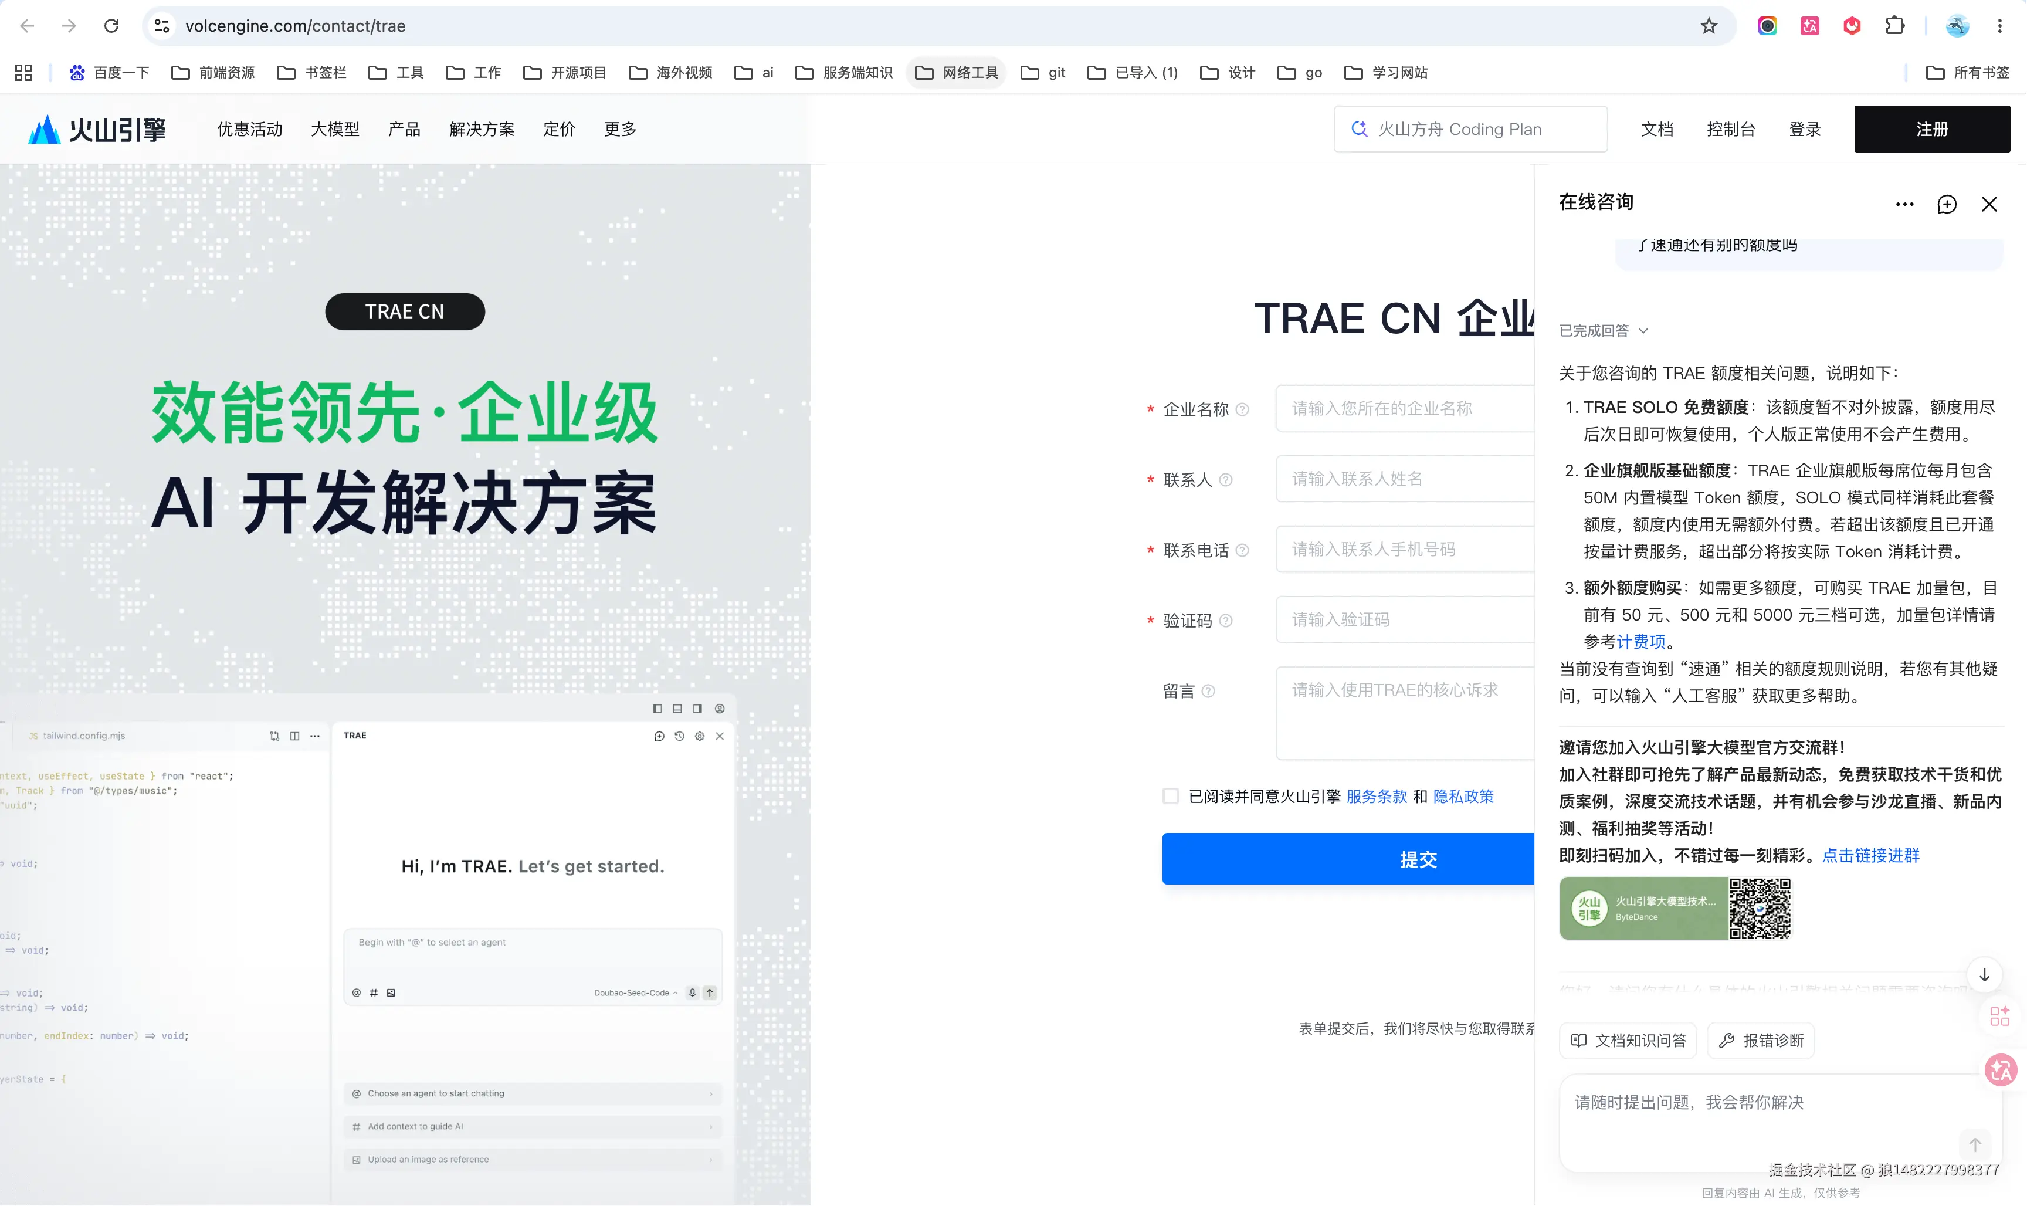Open the 产品 nav menu

point(404,129)
